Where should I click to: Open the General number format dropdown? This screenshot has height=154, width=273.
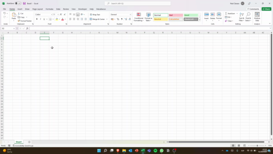click(x=130, y=15)
